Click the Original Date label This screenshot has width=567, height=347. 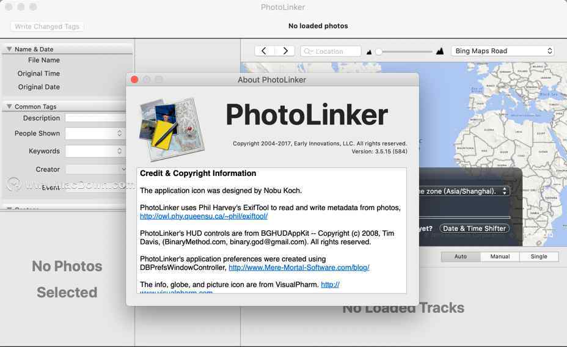(38, 87)
